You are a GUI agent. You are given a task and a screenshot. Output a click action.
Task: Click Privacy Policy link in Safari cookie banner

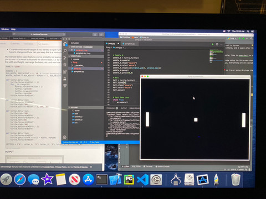[61, 167]
